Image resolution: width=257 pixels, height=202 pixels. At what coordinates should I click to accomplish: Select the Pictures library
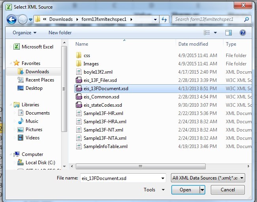[30, 130]
